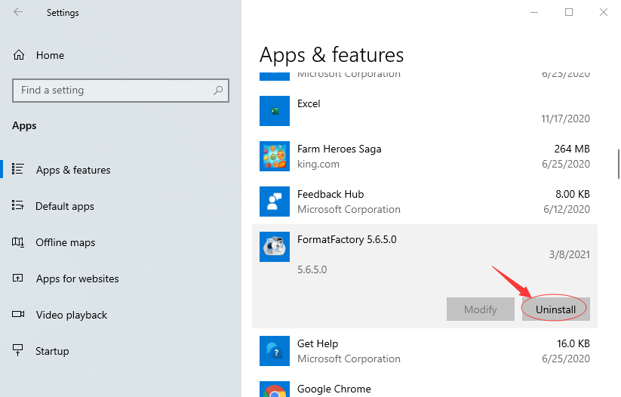Click the 6/12/2020 Feedback Hub date

click(x=567, y=209)
